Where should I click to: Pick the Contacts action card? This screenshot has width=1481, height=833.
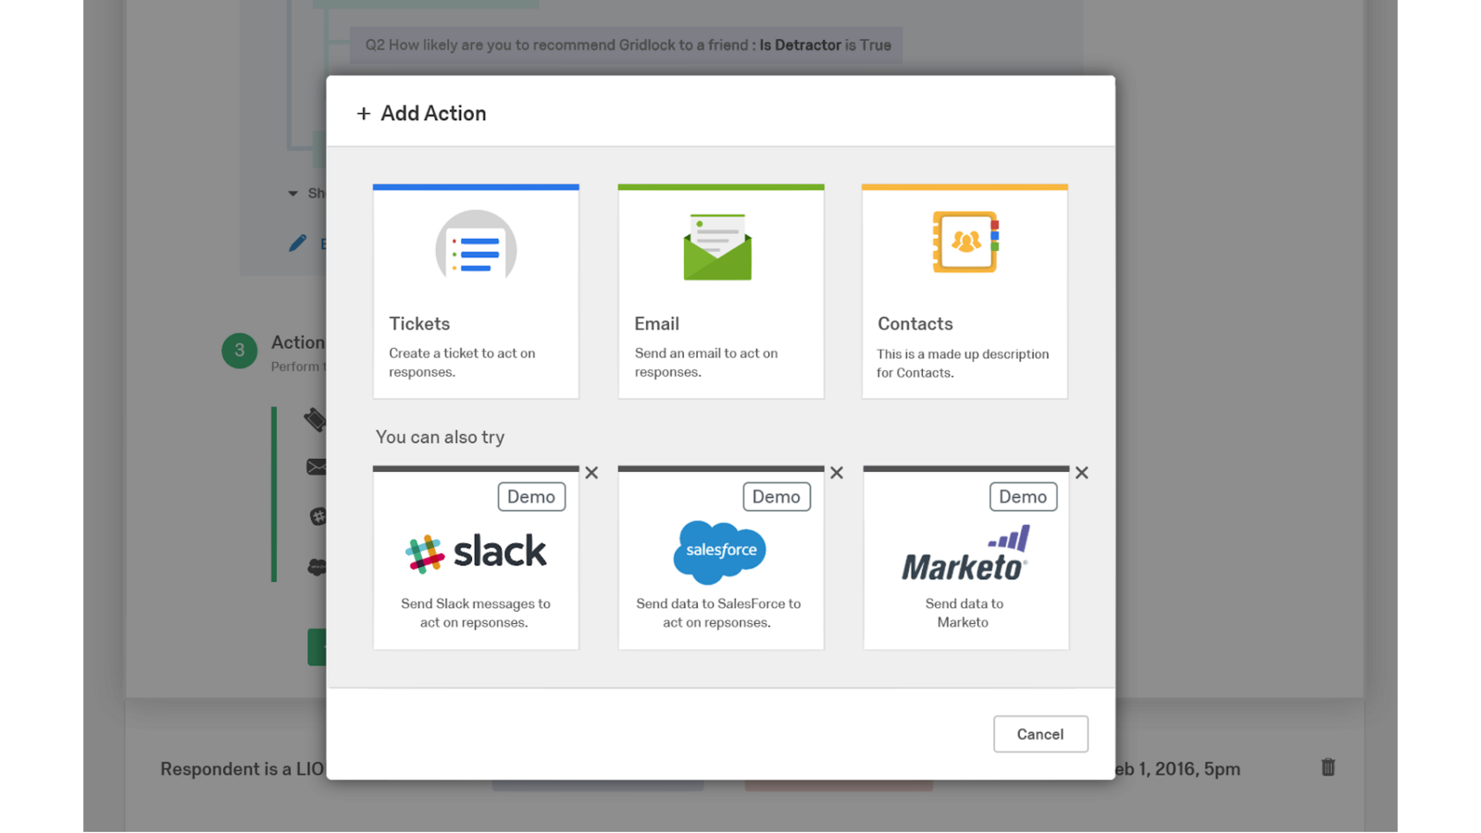click(x=965, y=292)
